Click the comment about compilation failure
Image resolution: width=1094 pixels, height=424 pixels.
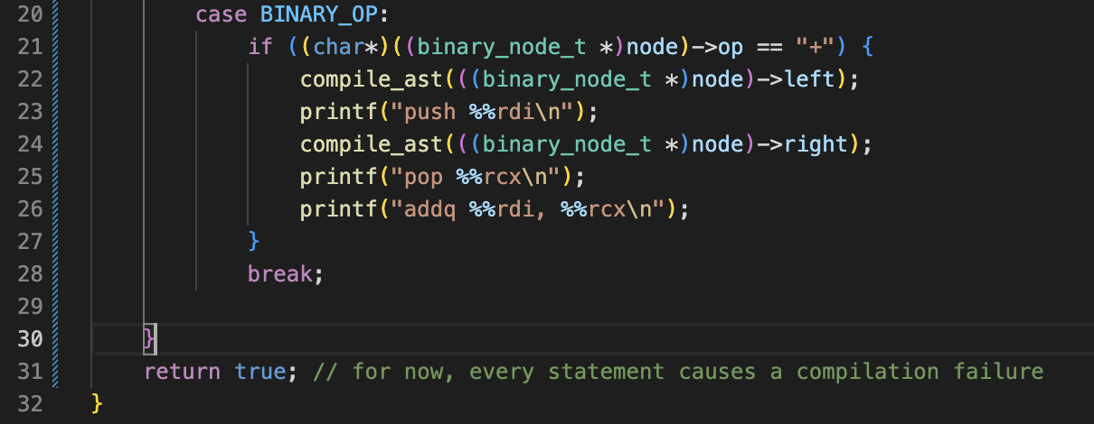coord(678,371)
